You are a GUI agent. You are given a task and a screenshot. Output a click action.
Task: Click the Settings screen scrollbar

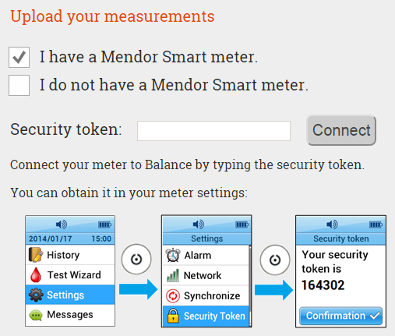[x=250, y=285]
